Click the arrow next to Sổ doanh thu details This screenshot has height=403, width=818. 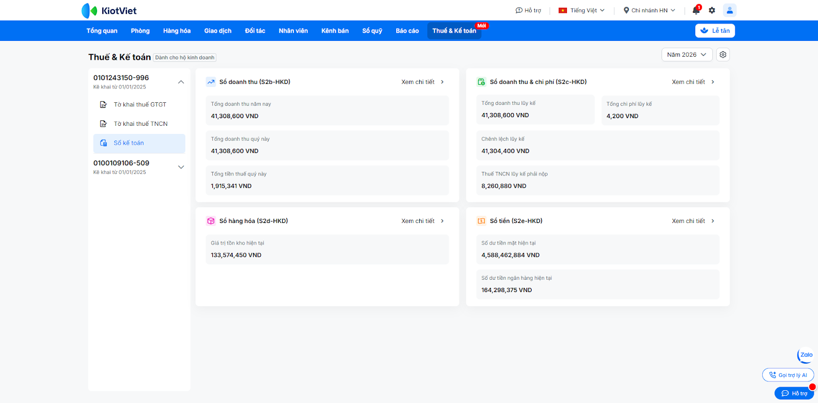442,82
